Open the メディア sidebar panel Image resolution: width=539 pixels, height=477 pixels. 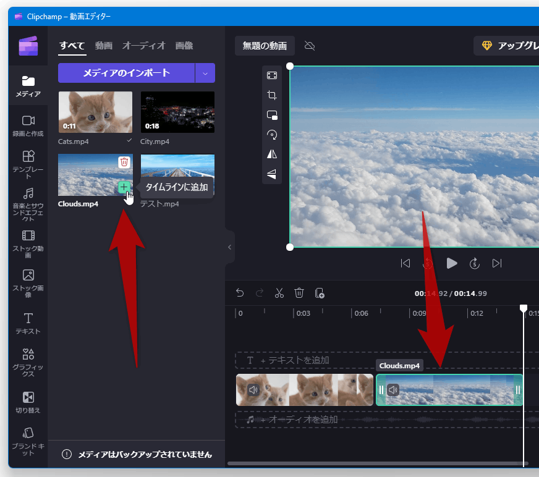[x=28, y=87]
